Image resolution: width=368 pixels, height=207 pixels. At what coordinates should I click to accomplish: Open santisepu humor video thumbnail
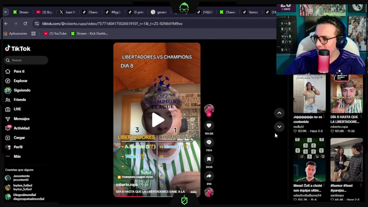click(346, 160)
